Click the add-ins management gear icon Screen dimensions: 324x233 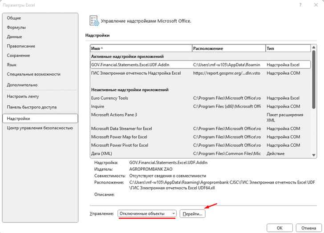pyautogui.click(x=94, y=20)
